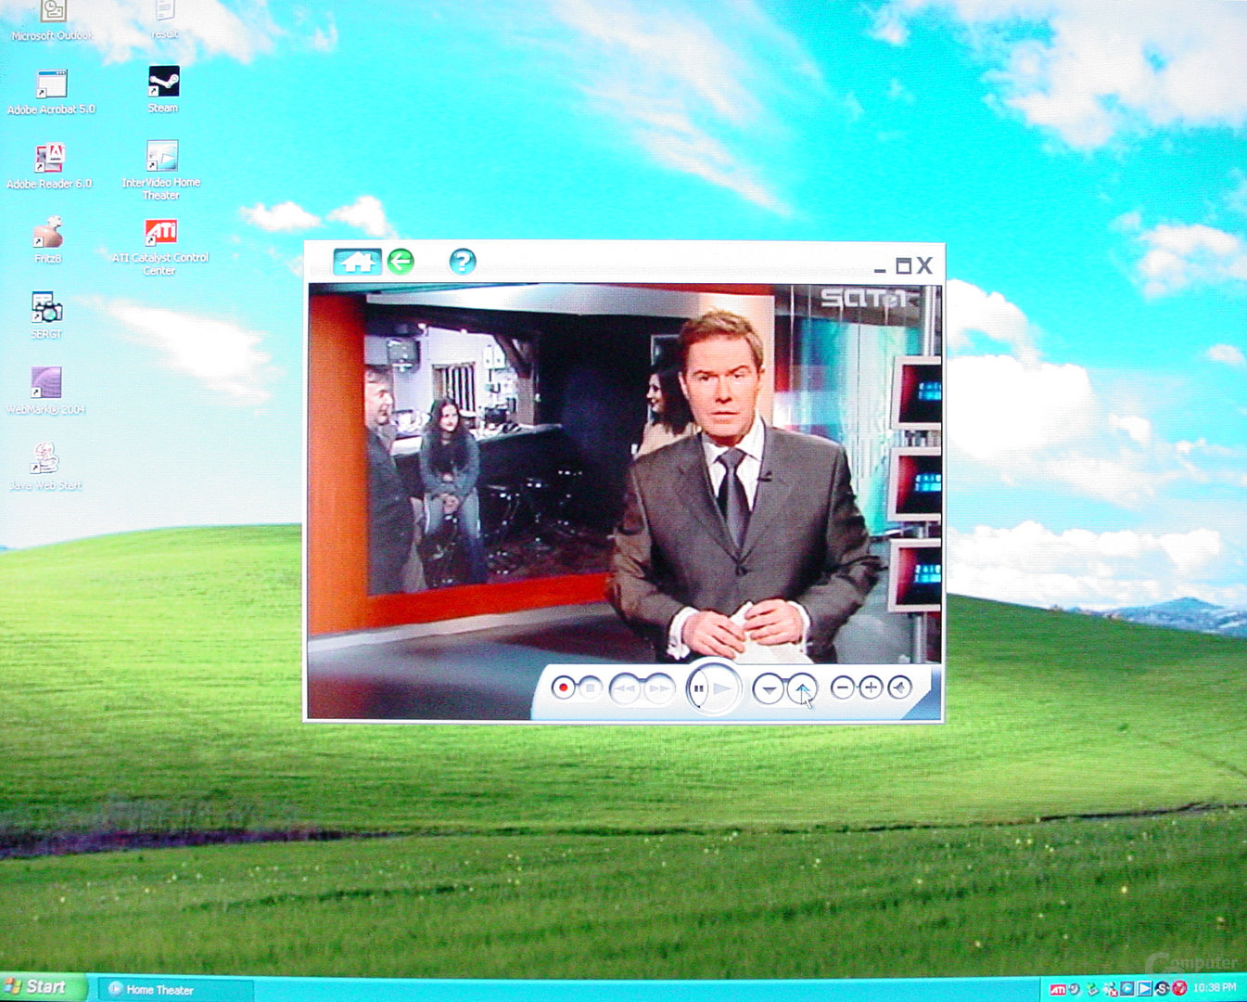Stop playback with the square stop button
Screen dimensions: 1247x1002
tap(590, 687)
